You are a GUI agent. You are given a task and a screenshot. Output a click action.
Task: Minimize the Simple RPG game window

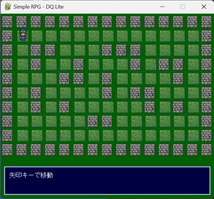pyautogui.click(x=162, y=7)
